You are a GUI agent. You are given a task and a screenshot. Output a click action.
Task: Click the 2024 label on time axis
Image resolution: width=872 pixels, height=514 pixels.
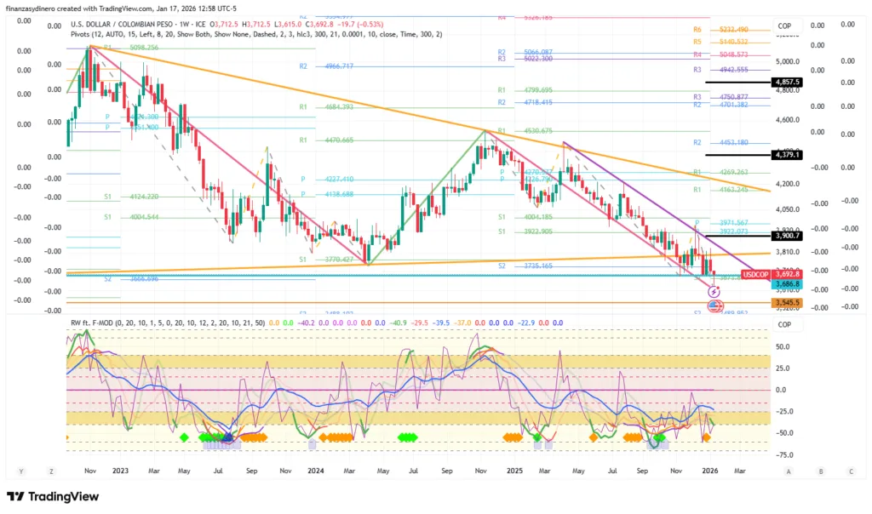point(316,470)
